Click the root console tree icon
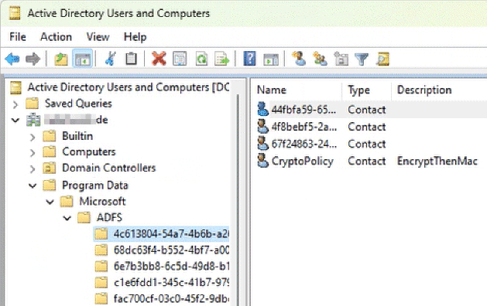The image size is (487, 306). point(15,87)
